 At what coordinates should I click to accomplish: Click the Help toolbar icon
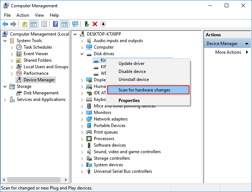coord(55,24)
